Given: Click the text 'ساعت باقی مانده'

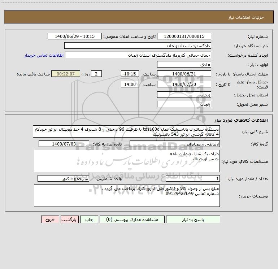Looking at the screenshot, I should 33,74.
